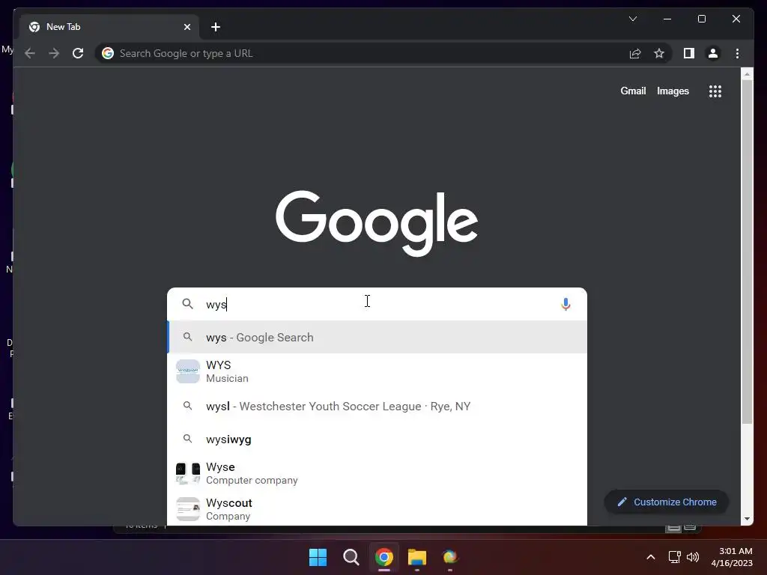Open the Chrome side panel
767x575 pixels.
click(x=689, y=53)
